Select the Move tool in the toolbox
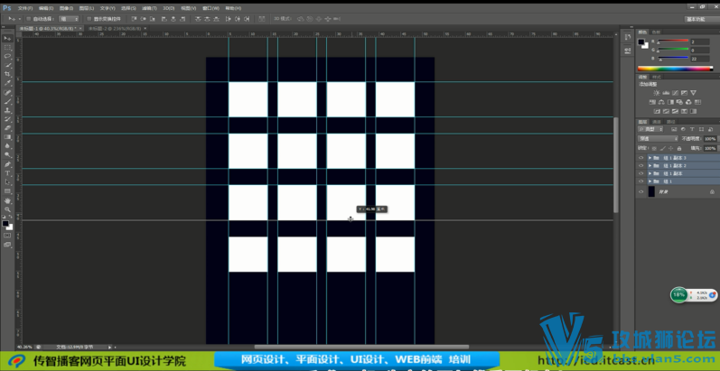Screen dimensions: 720x371 pos(7,39)
